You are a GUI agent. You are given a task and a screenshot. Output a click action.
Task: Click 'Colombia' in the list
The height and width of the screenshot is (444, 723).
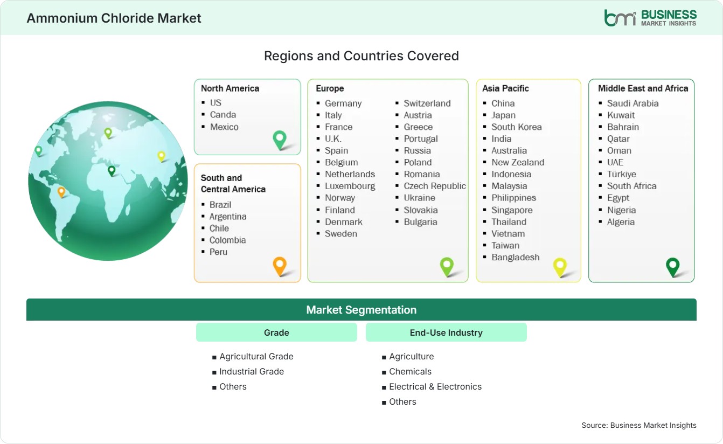pyautogui.click(x=228, y=240)
